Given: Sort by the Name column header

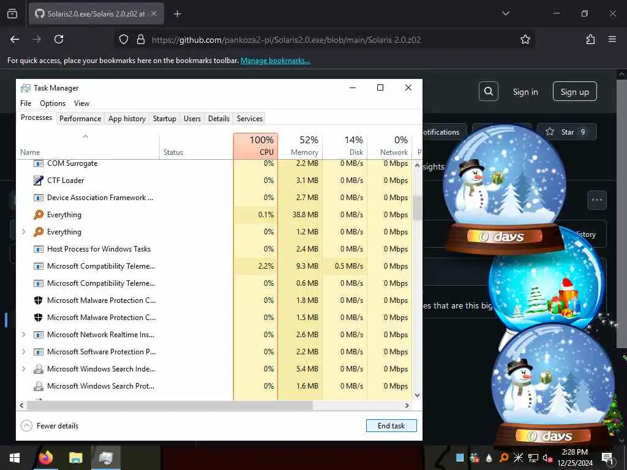Looking at the screenshot, I should (88, 146).
